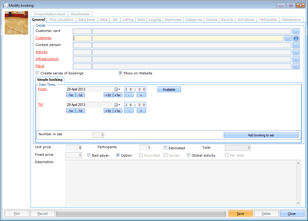Click the Infrastructure browse ellipsis button
308x221 pixels.
[296, 59]
